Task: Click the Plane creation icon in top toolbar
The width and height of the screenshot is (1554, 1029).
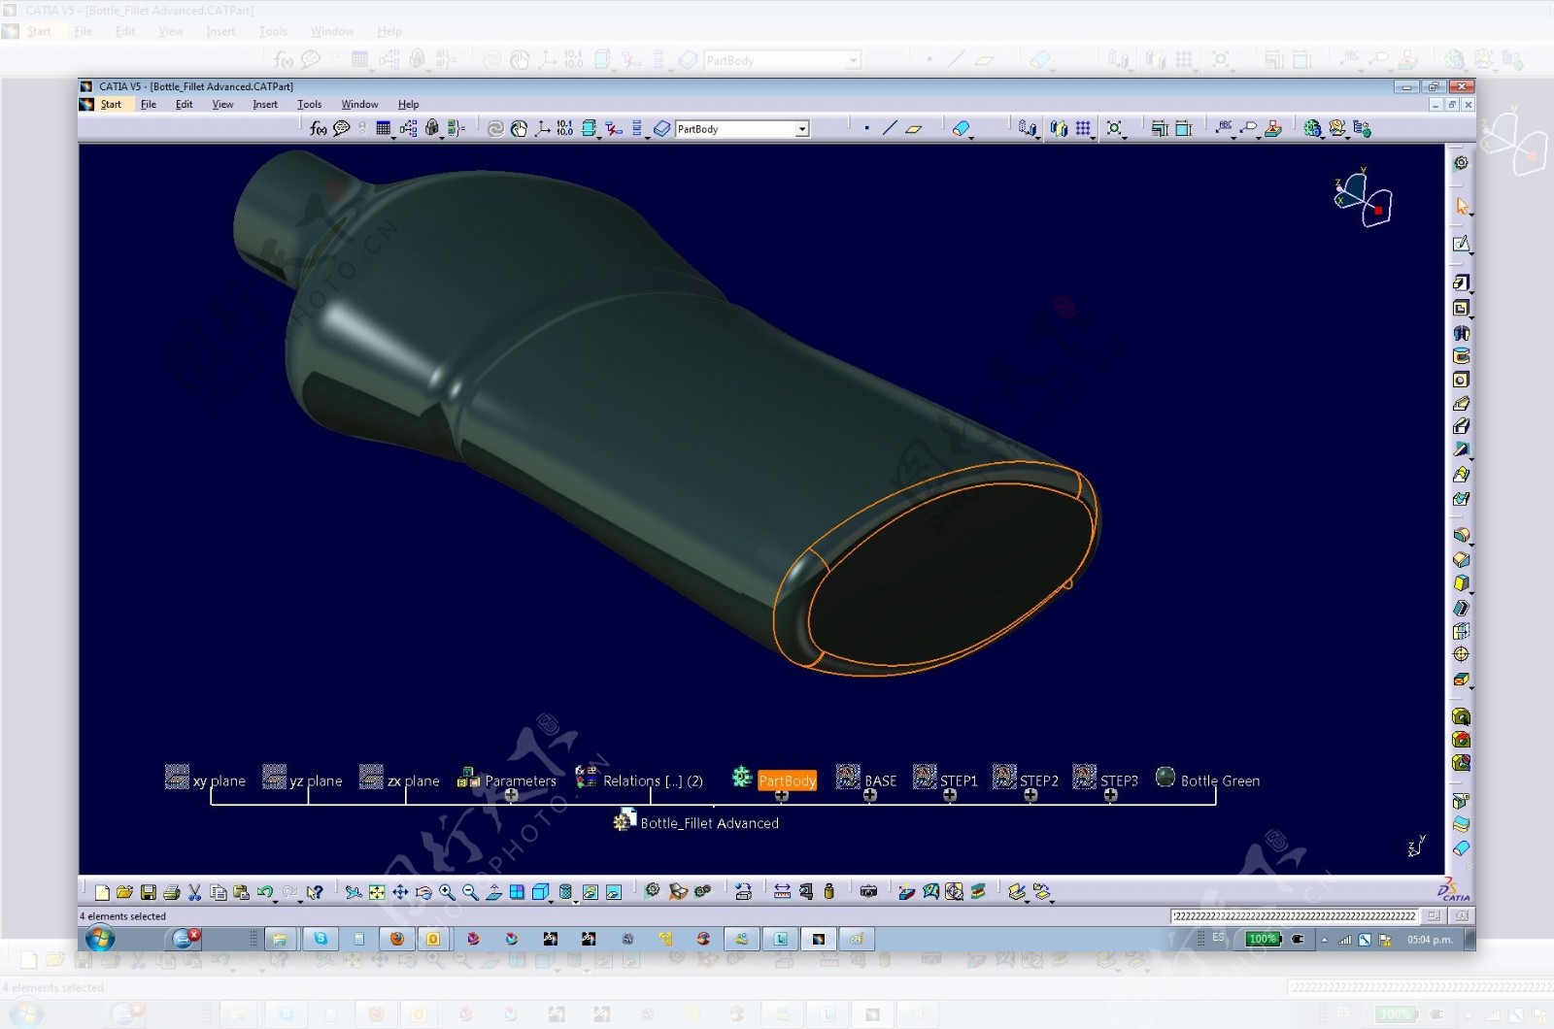Action: pyautogui.click(x=914, y=128)
